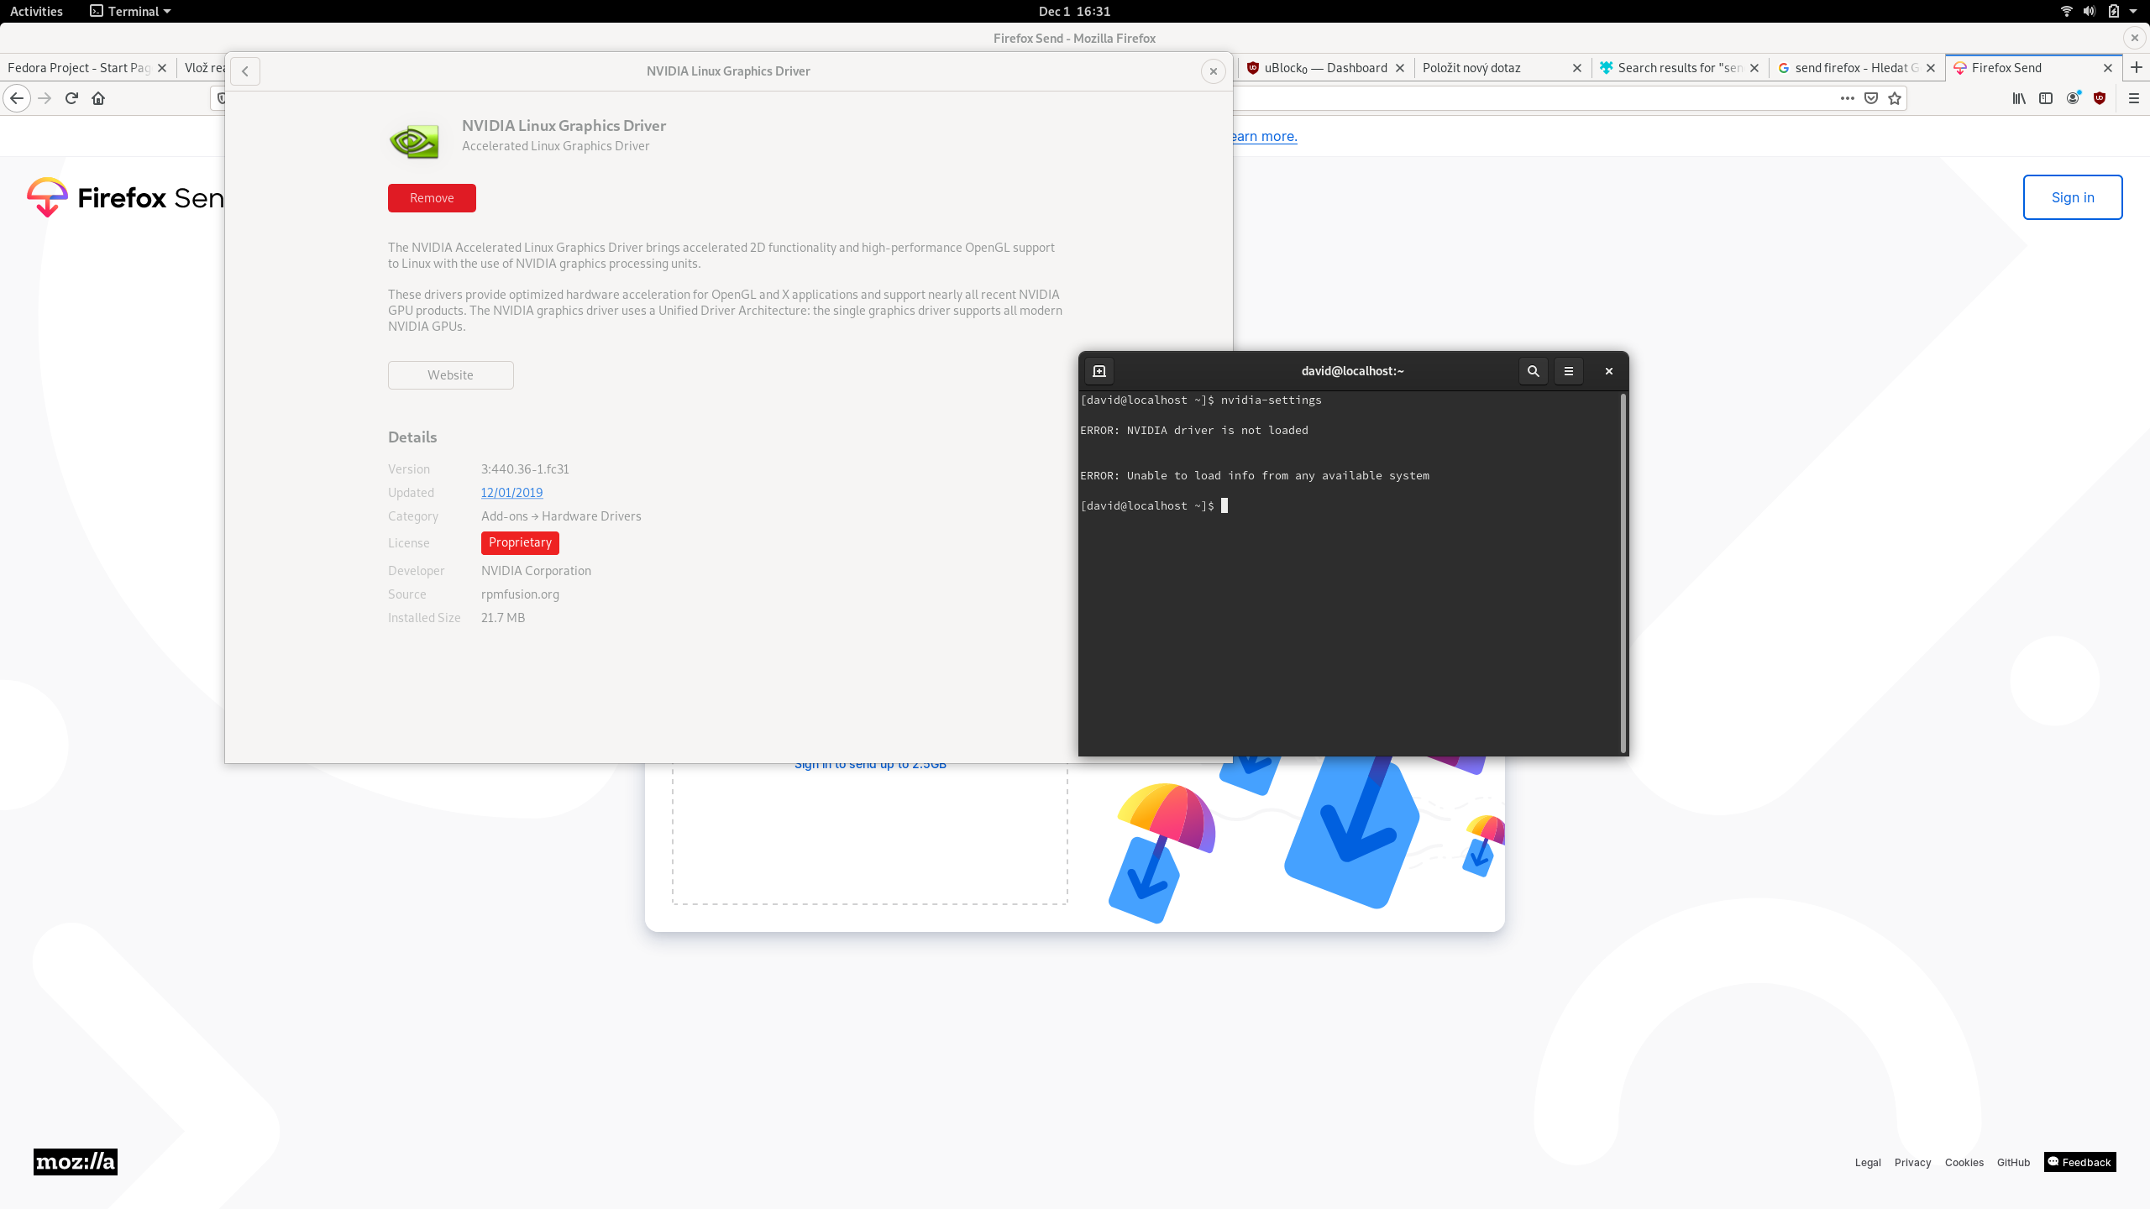This screenshot has width=2150, height=1209.
Task: Close the NVIDIA driver details window
Action: (1214, 71)
